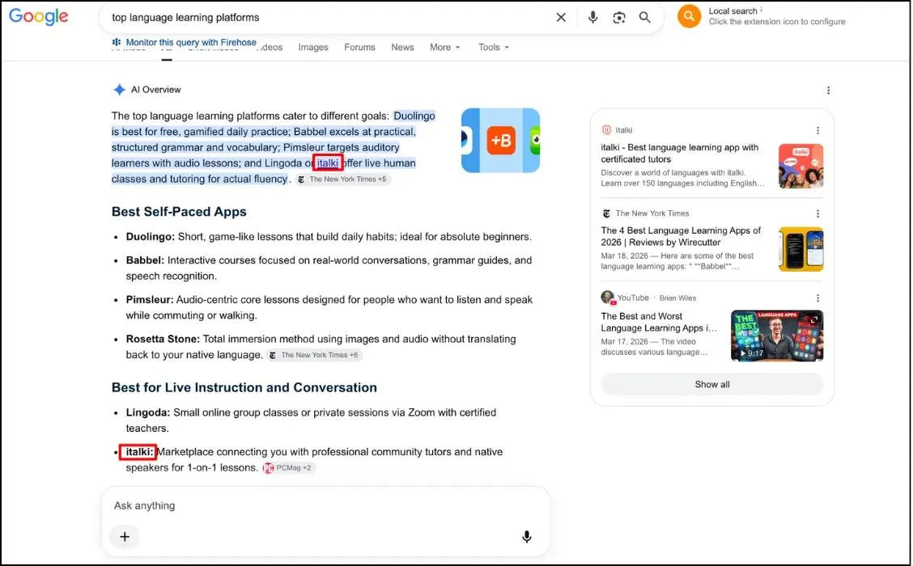The width and height of the screenshot is (913, 566).
Task: Click Monitor this query with Firehose
Action: click(x=184, y=42)
